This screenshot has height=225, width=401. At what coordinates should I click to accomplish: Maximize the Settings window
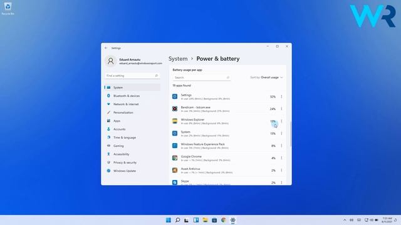(x=277, y=46)
